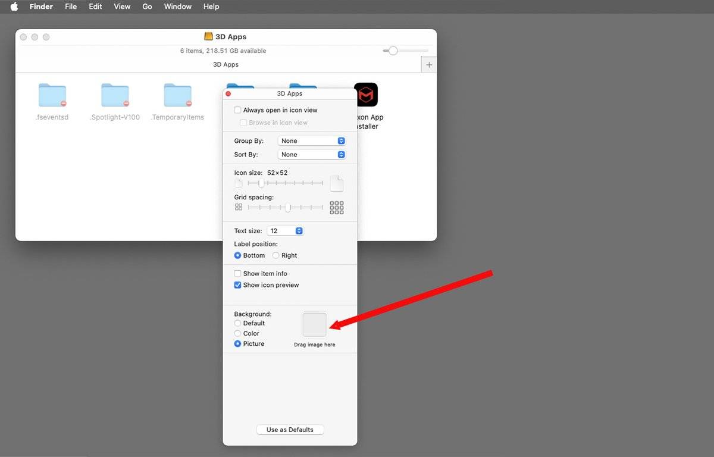
Task: Select the .TemporaryItems folder icon
Action: coord(177,95)
